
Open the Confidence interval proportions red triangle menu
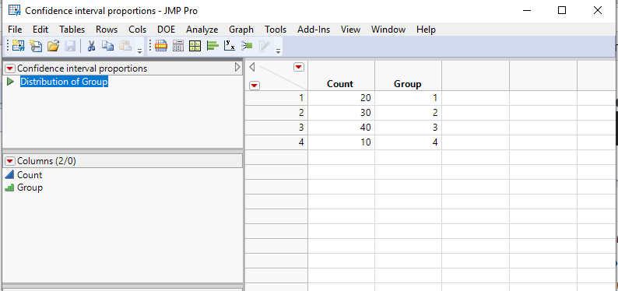[10, 68]
